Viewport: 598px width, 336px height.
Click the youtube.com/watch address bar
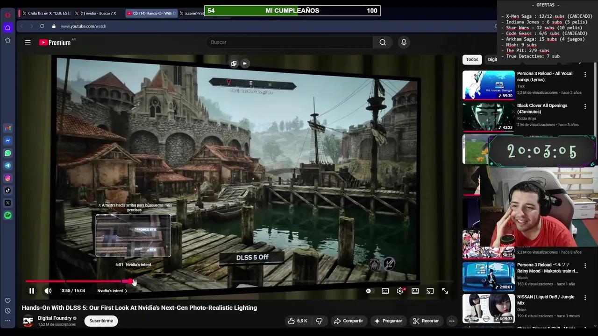pos(83,26)
